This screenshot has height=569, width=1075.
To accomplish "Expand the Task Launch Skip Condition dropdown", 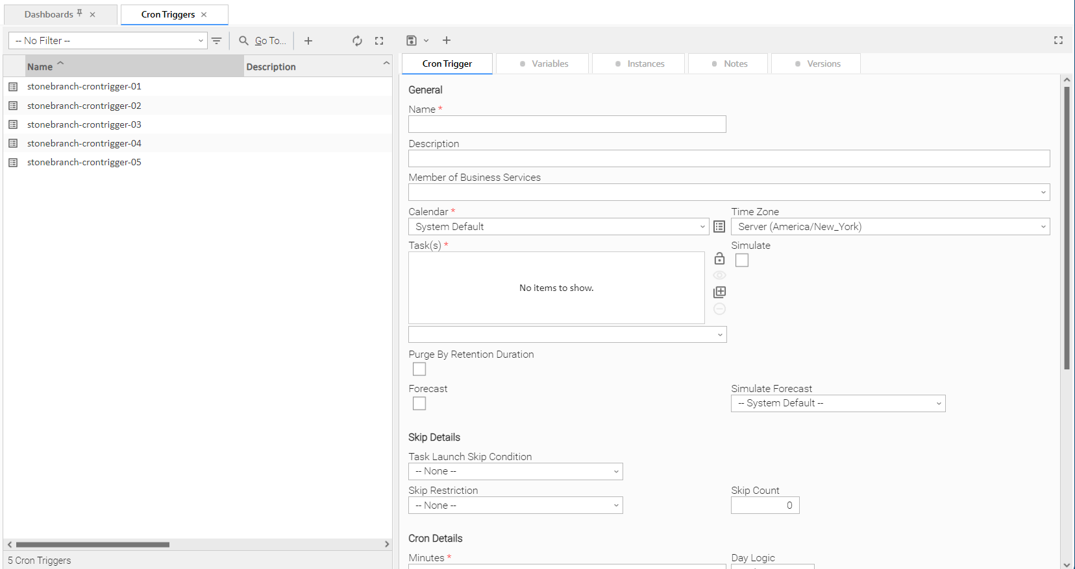I will pyautogui.click(x=515, y=471).
